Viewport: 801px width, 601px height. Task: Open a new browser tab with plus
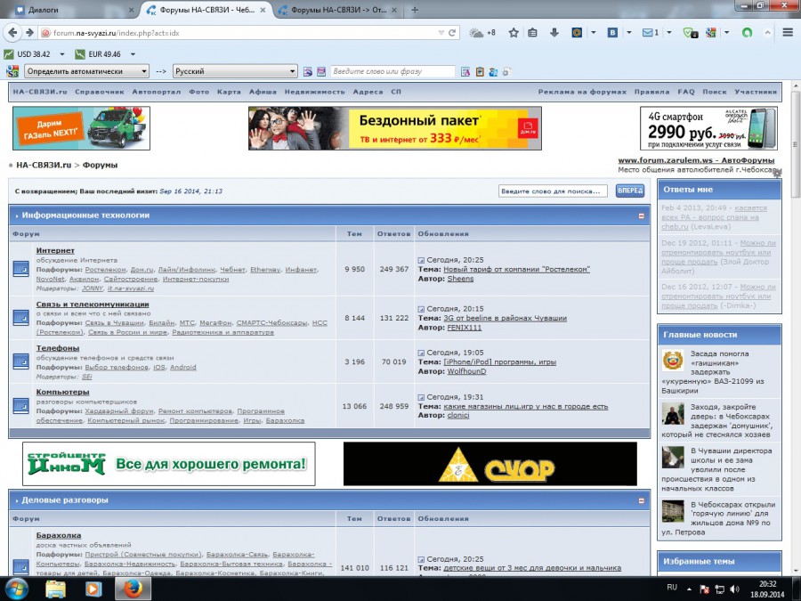pos(415,10)
